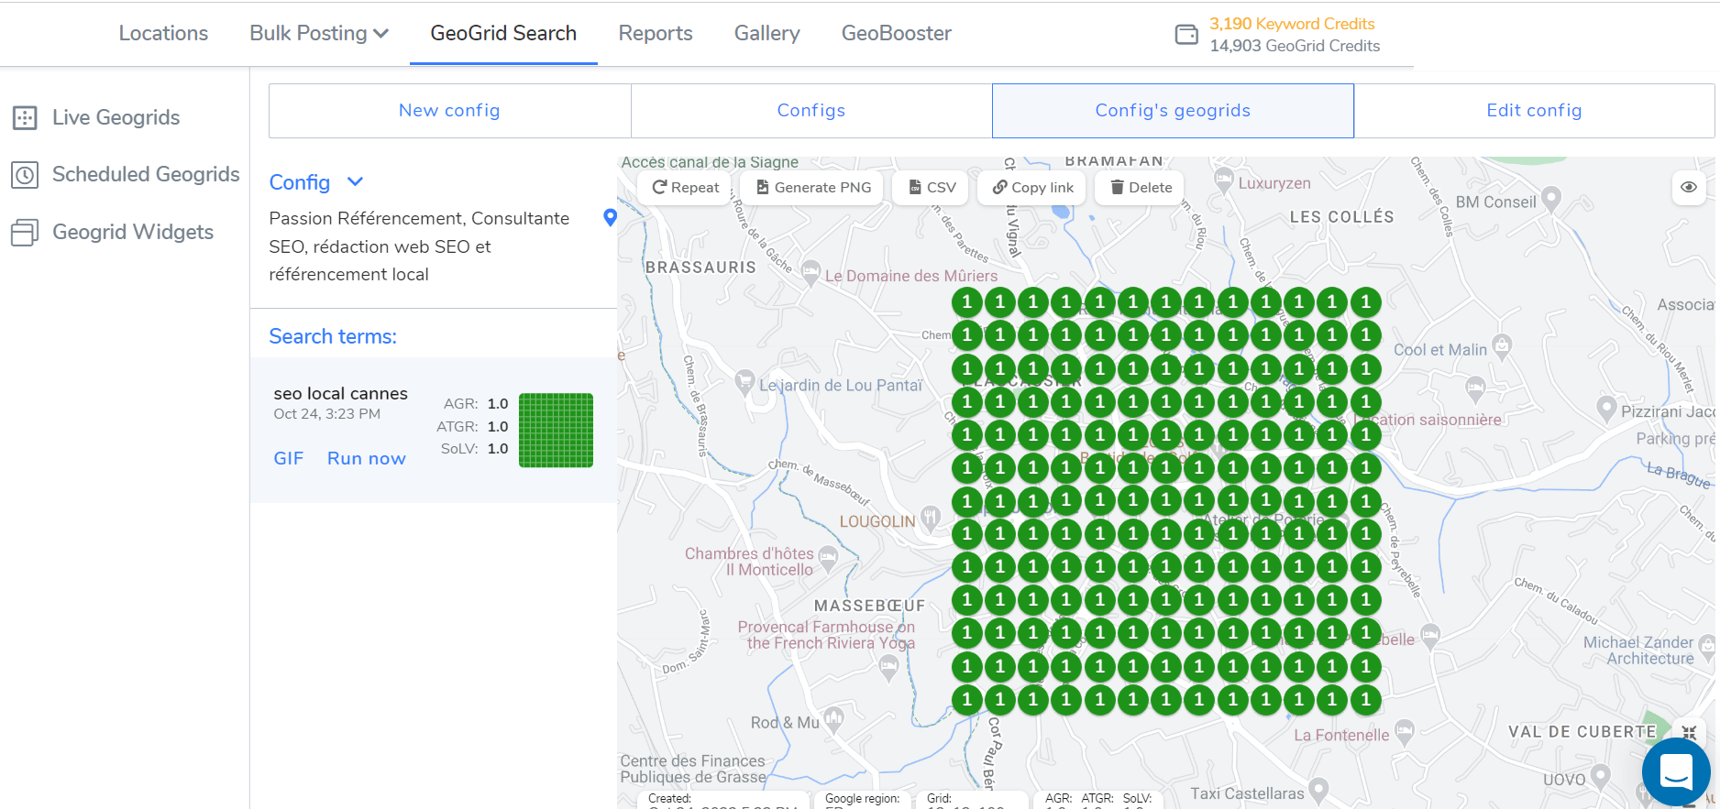
Task: Click the Geogrid Widgets icon
Action: tap(25, 233)
